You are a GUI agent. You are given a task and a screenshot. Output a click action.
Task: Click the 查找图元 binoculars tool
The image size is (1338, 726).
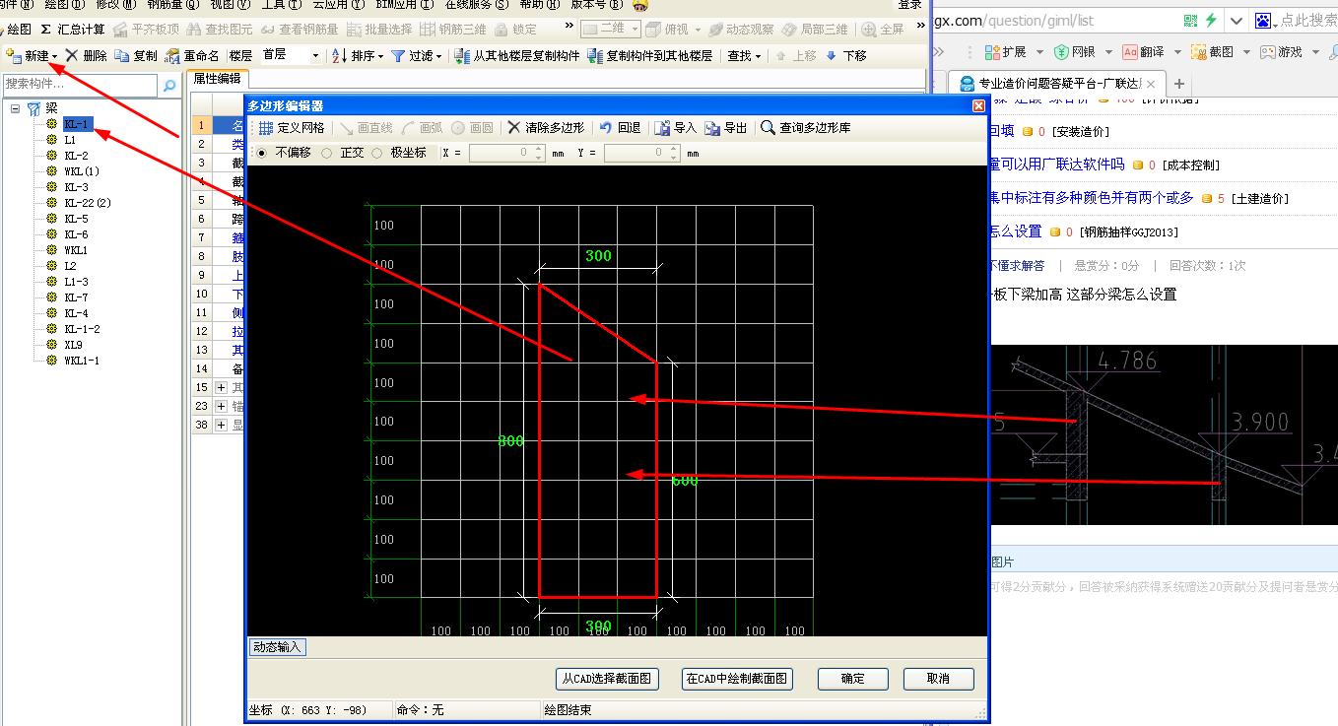click(x=219, y=30)
